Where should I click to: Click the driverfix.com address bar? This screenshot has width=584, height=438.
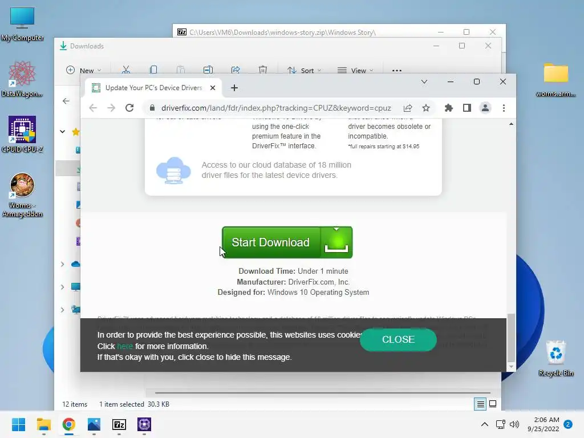pyautogui.click(x=276, y=108)
